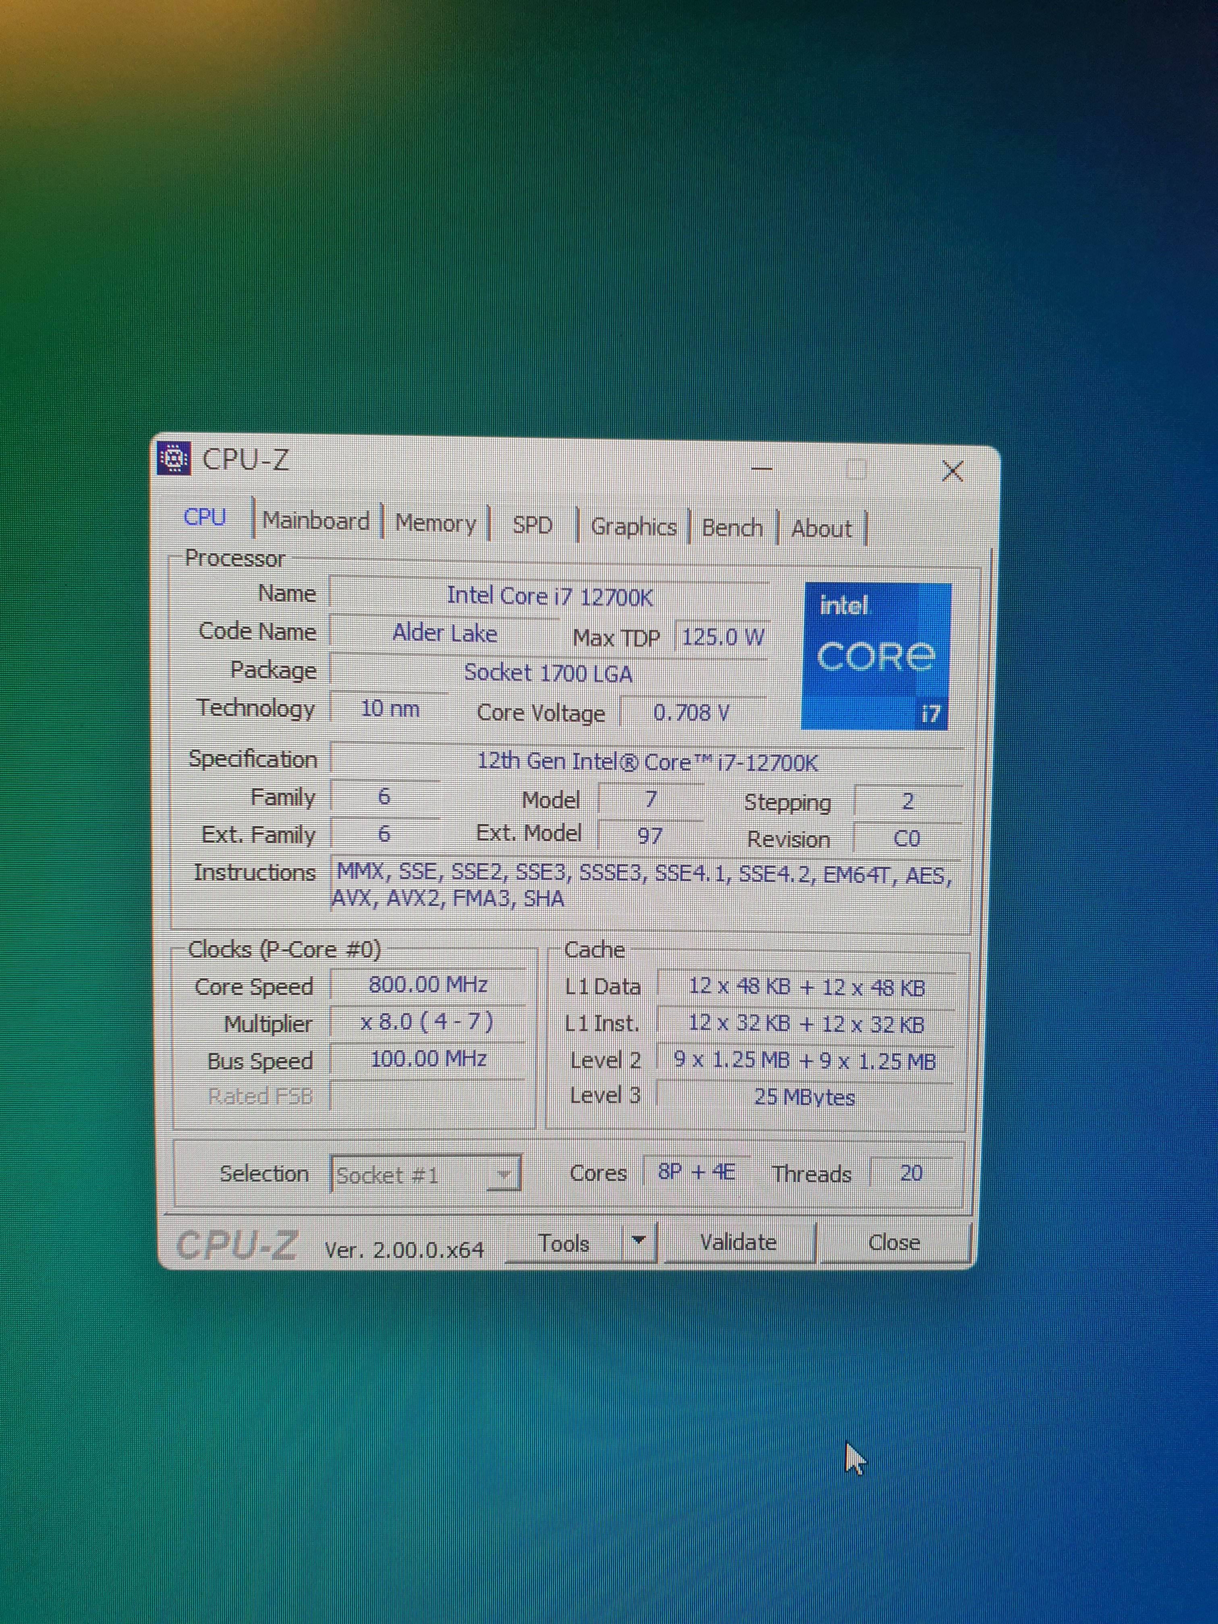Open the Bench tab

(732, 528)
